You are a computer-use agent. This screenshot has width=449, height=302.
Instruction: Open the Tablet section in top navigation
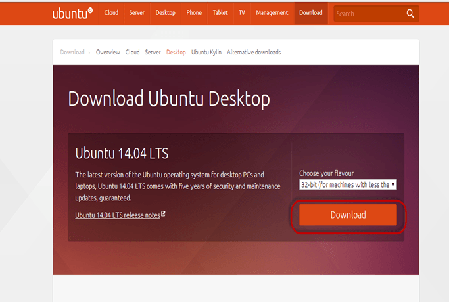pyautogui.click(x=220, y=13)
